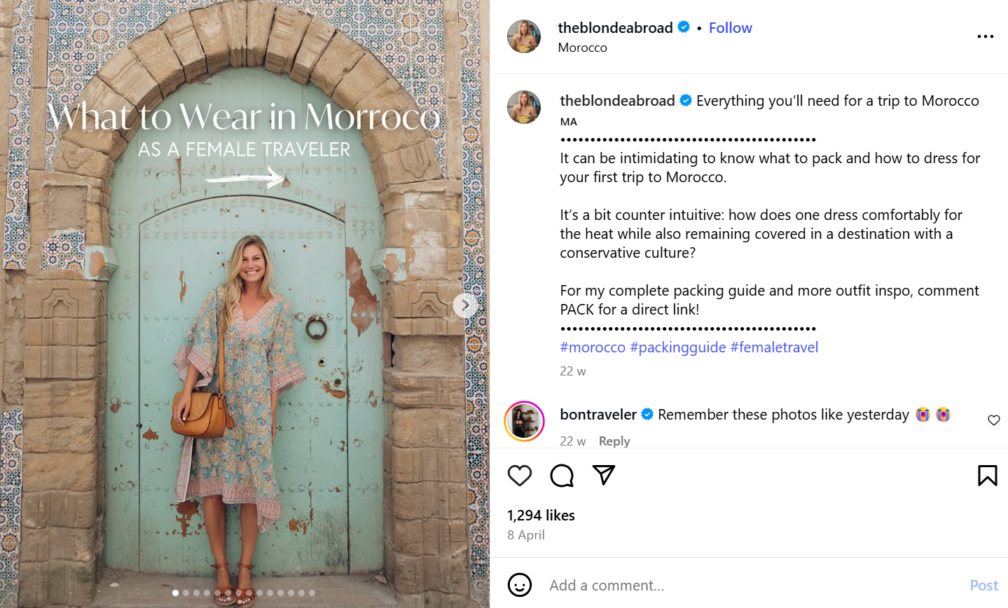Open bontraveler's profile username link

(x=598, y=415)
